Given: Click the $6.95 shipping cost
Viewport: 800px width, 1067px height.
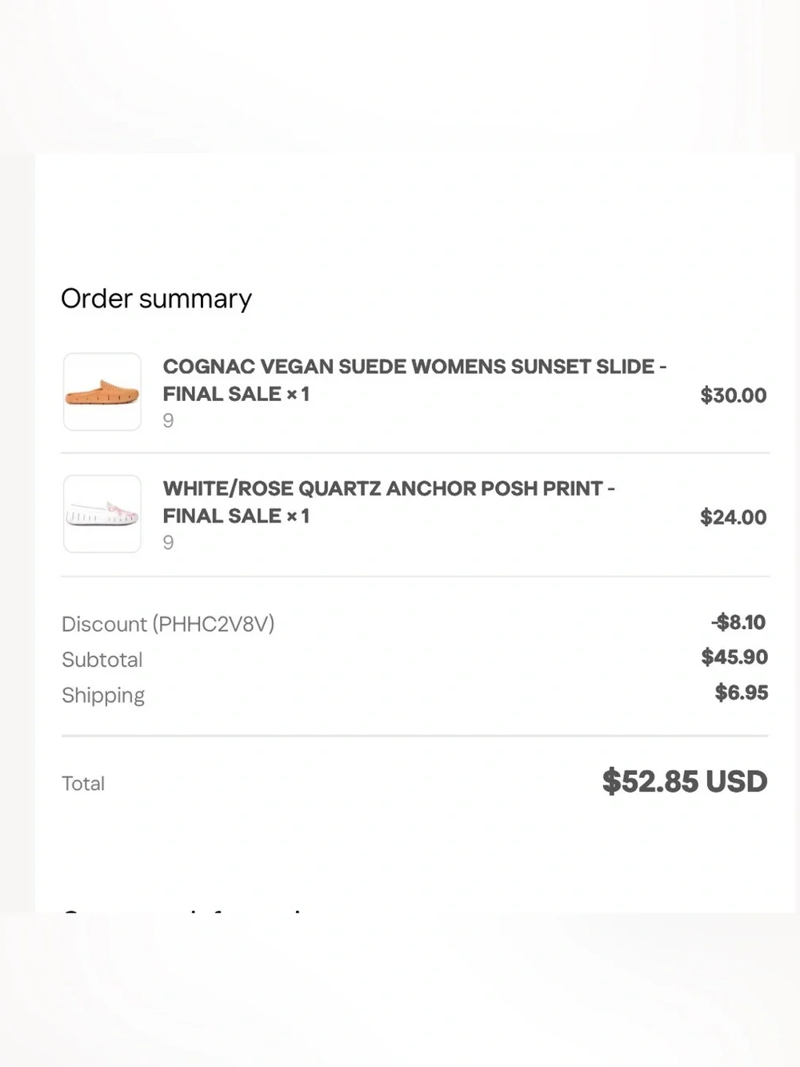Looking at the screenshot, I should (742, 692).
